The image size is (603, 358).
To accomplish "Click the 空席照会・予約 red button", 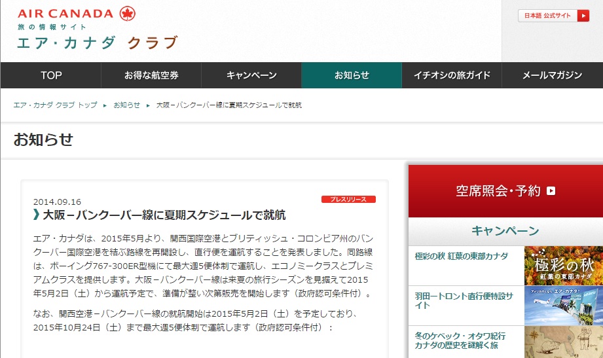I will tap(505, 191).
